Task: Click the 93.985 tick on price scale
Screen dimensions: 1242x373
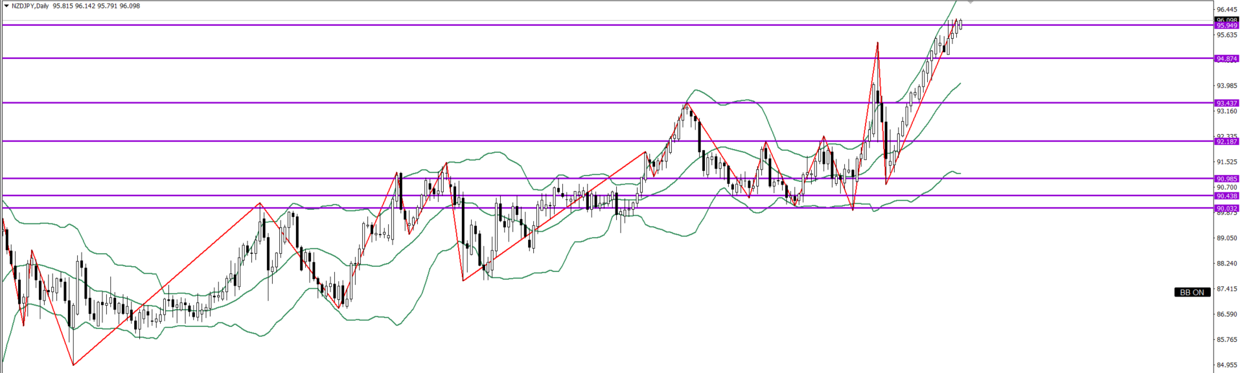Action: point(1227,86)
